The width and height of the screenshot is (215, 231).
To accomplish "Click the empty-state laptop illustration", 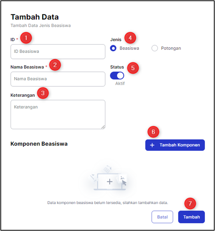I will (109, 178).
